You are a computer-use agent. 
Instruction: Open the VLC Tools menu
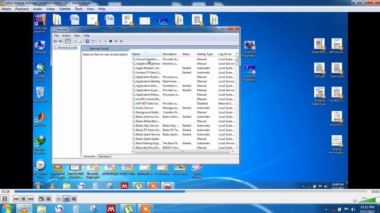coord(78,9)
